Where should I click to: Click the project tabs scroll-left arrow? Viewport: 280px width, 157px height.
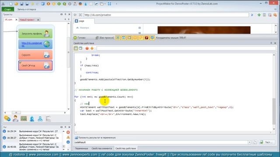[65, 19]
